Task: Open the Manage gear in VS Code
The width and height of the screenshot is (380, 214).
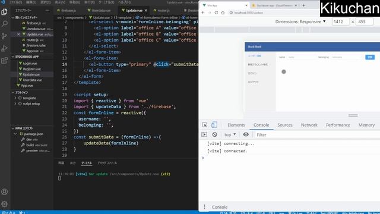Action: click(4, 204)
